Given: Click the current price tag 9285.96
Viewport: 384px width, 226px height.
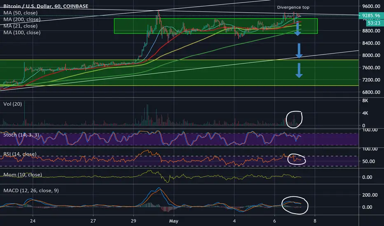Looking at the screenshot, I should (371, 16).
